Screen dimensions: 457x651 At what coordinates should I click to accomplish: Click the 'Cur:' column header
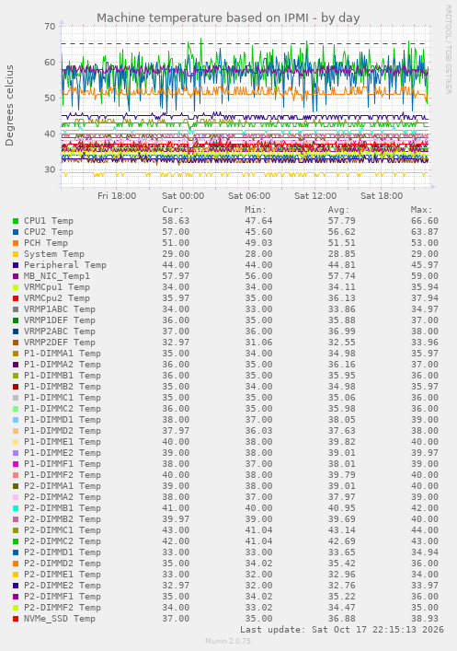click(173, 210)
